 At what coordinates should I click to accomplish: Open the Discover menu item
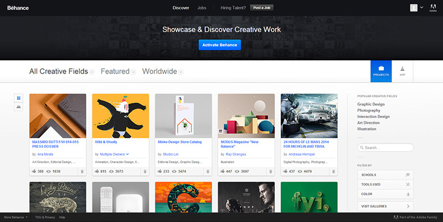tap(181, 8)
